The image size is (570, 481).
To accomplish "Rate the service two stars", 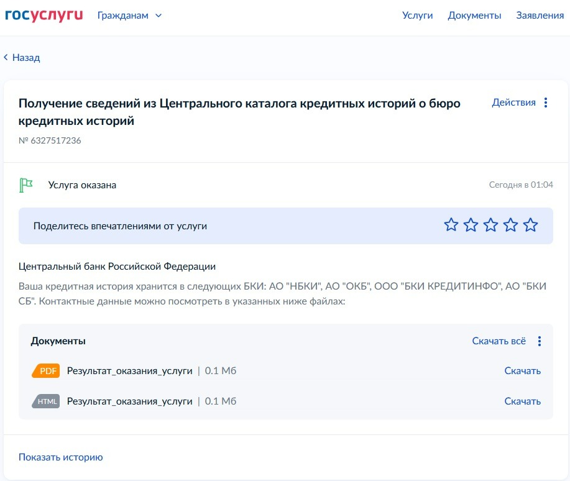I will coord(471,225).
